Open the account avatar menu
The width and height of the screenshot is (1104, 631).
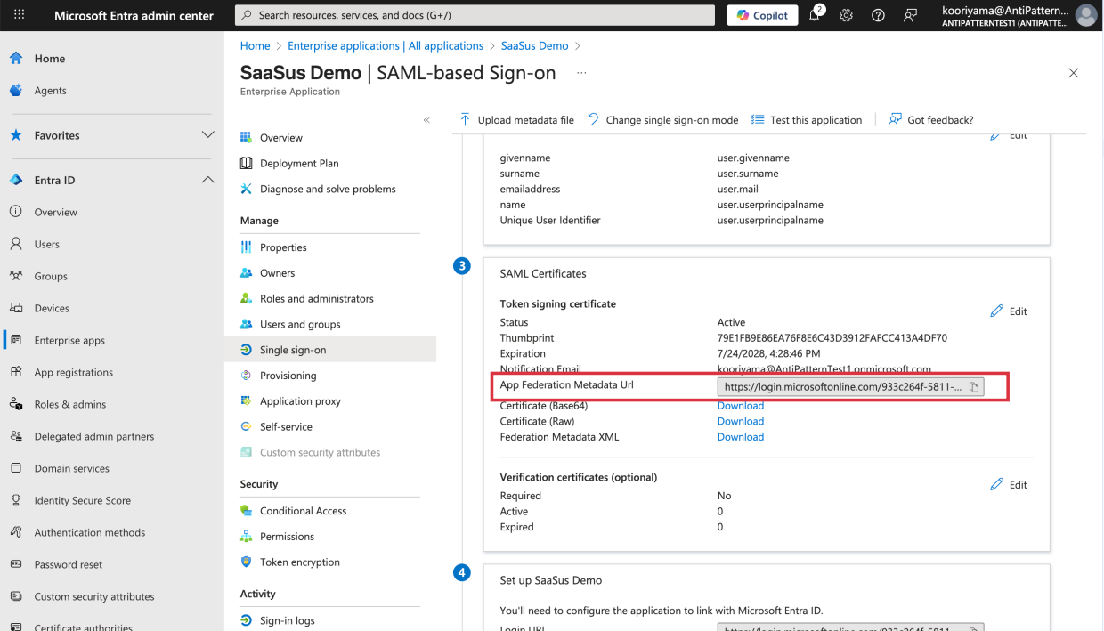1086,15
